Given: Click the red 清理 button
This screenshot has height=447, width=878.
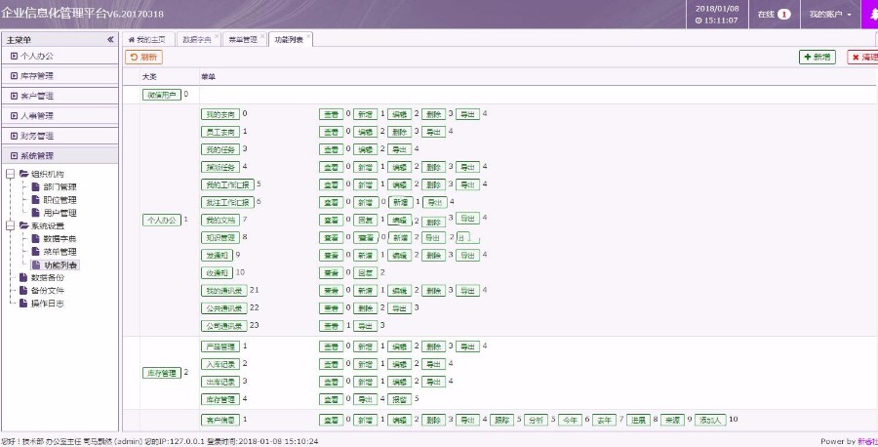Looking at the screenshot, I should pyautogui.click(x=862, y=58).
